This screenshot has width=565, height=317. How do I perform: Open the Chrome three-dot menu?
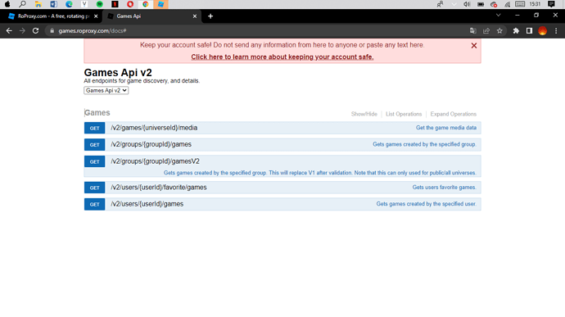tap(556, 30)
